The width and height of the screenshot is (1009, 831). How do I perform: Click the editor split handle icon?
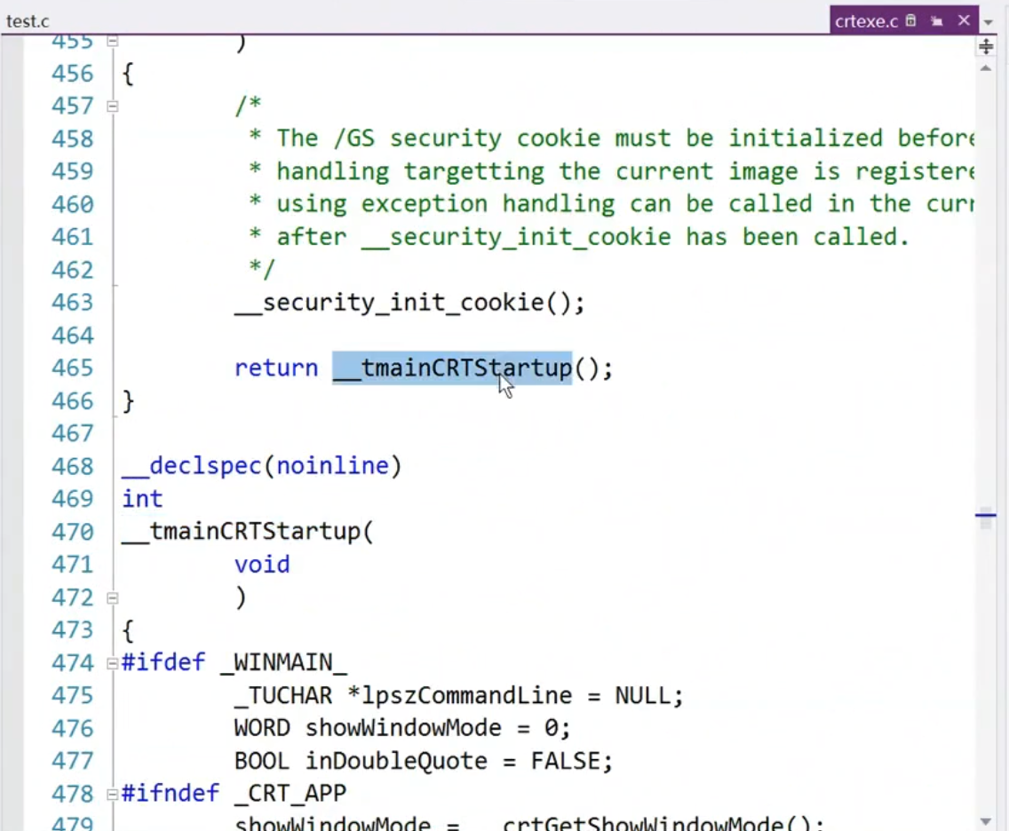coord(986,46)
